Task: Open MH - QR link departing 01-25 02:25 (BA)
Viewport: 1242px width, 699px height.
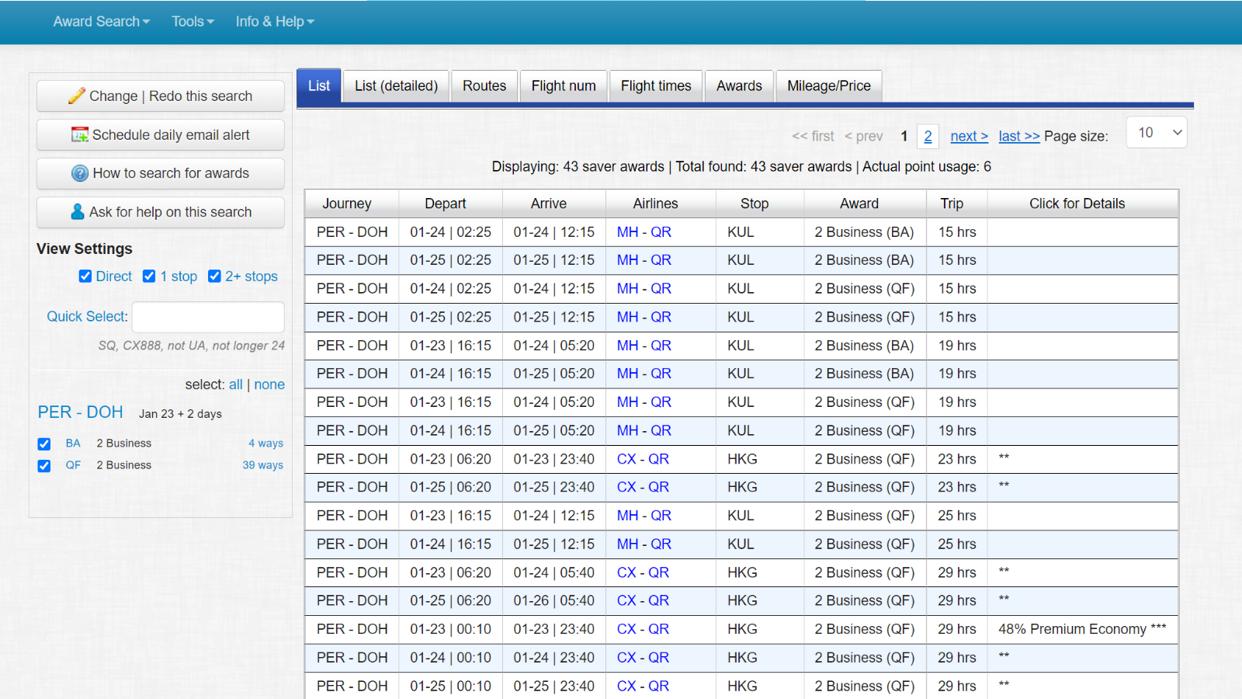Action: point(644,260)
